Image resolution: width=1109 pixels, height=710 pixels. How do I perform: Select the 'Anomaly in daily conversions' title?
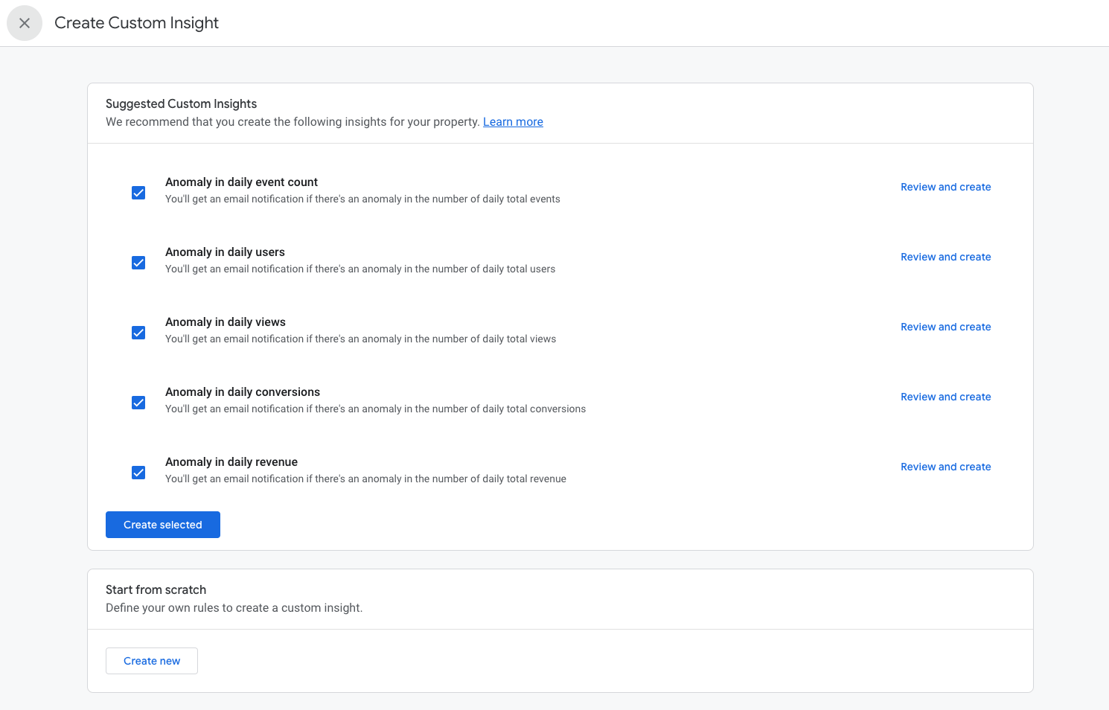pos(243,392)
